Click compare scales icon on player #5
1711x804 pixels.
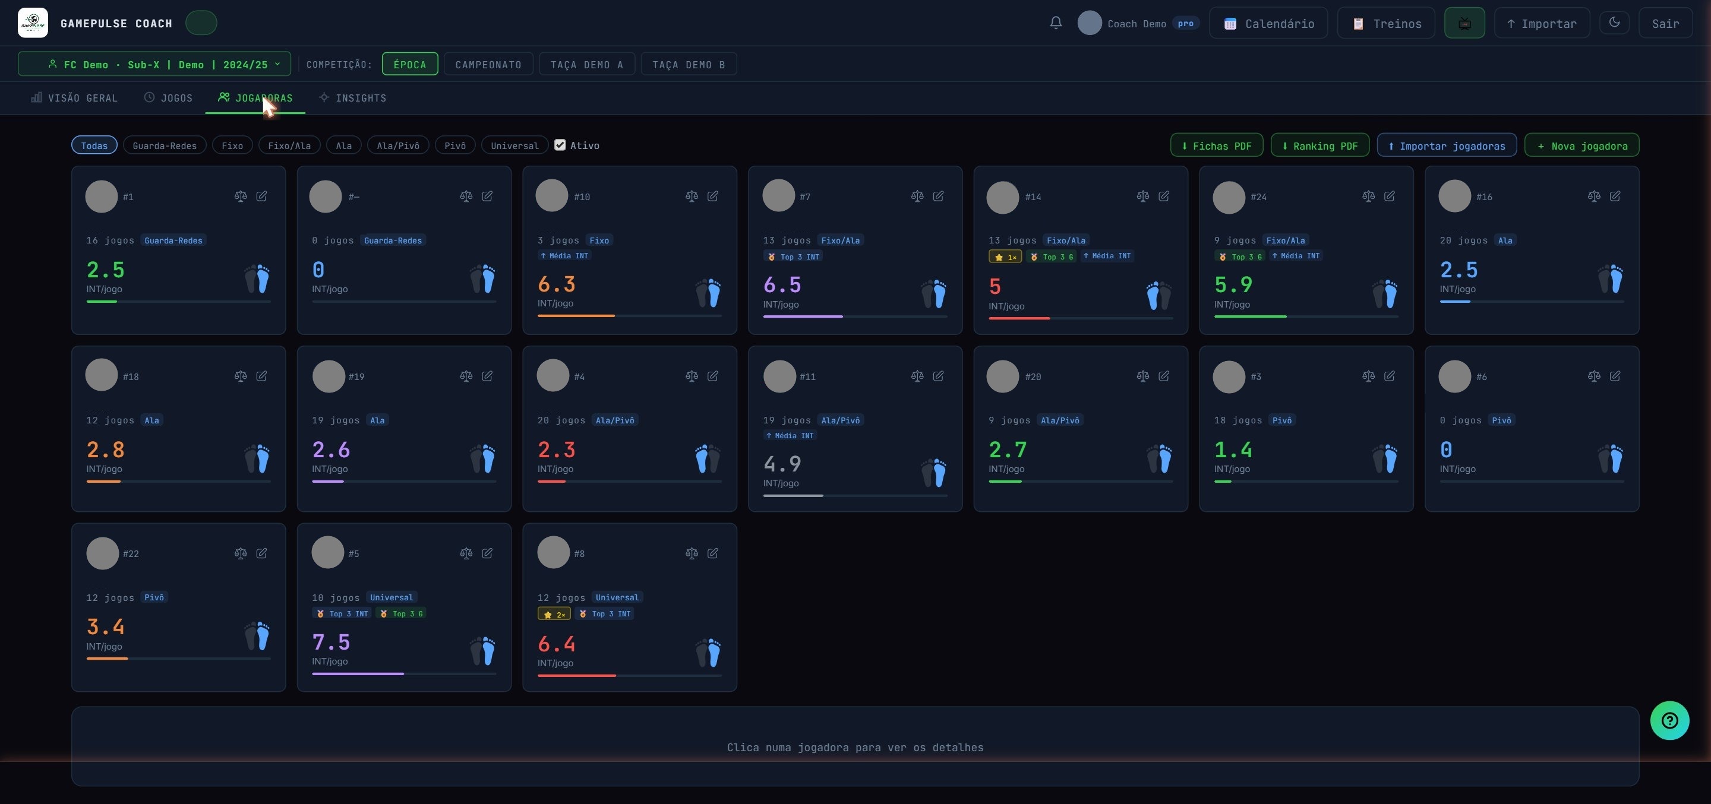tap(466, 553)
